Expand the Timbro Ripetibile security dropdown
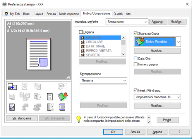This screenshot has width=192, height=139. 157,42
